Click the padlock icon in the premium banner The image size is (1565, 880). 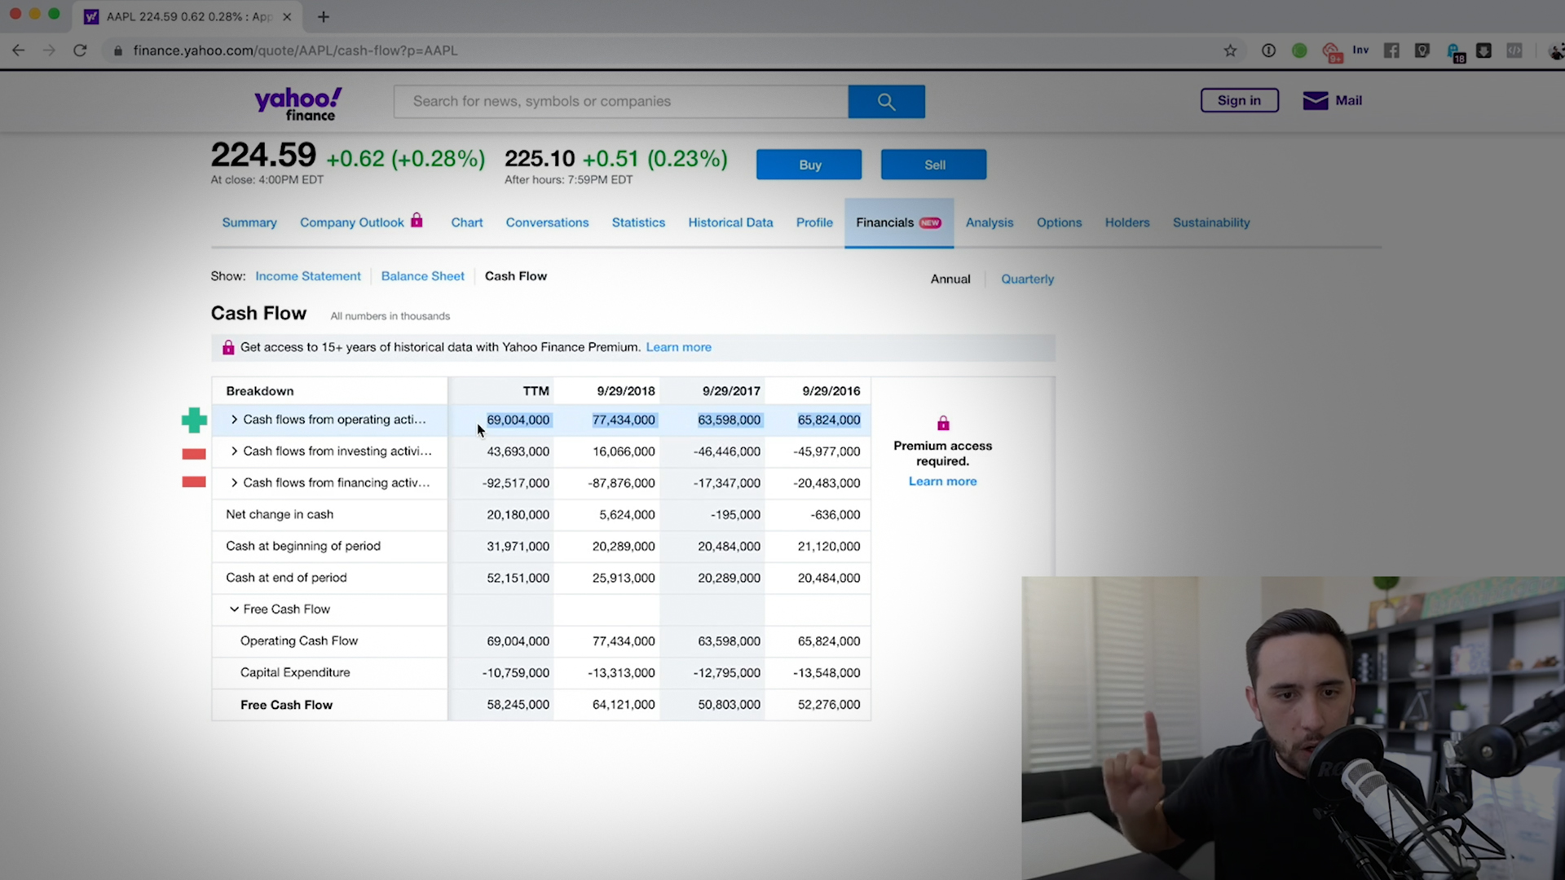pyautogui.click(x=228, y=348)
